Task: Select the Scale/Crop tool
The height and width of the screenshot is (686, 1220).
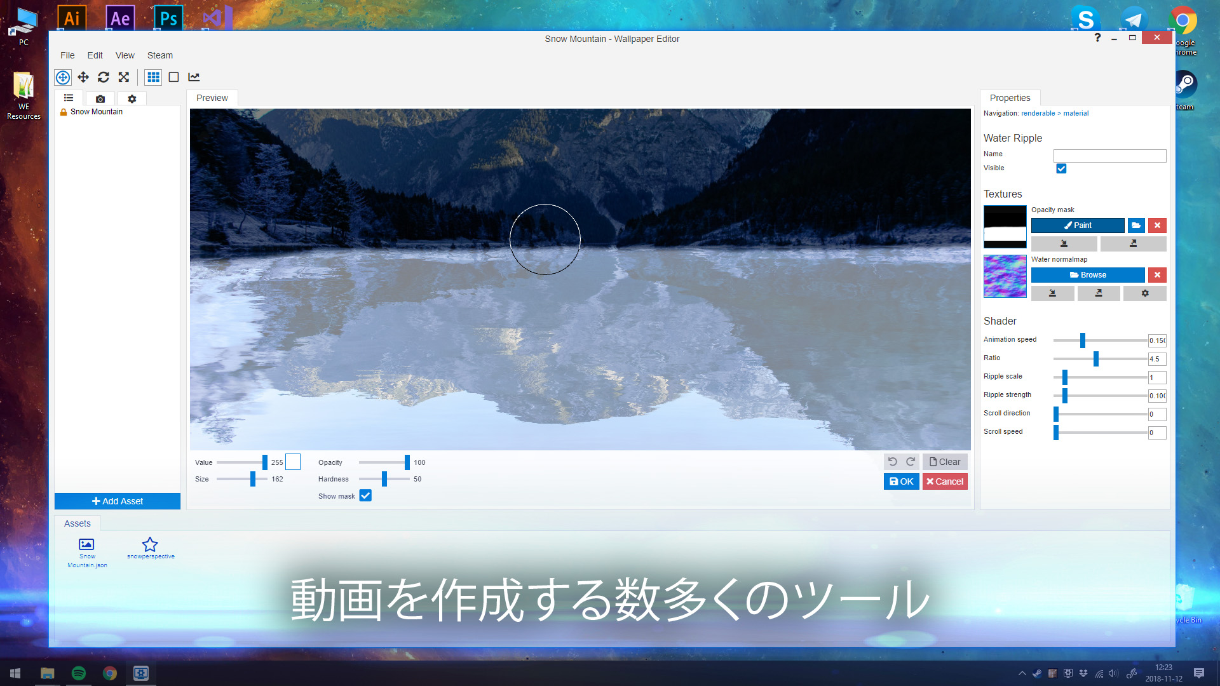Action: (124, 77)
